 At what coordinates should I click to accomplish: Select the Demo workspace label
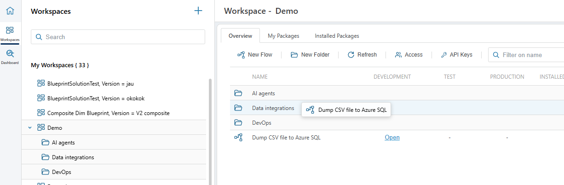[55, 128]
